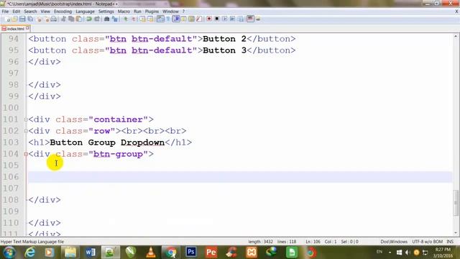
Task: Toggle Synchronize Horizontal Scrolling icon
Action: click(150, 19)
